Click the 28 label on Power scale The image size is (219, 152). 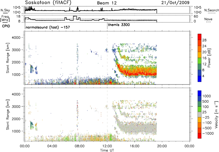[x=204, y=40]
